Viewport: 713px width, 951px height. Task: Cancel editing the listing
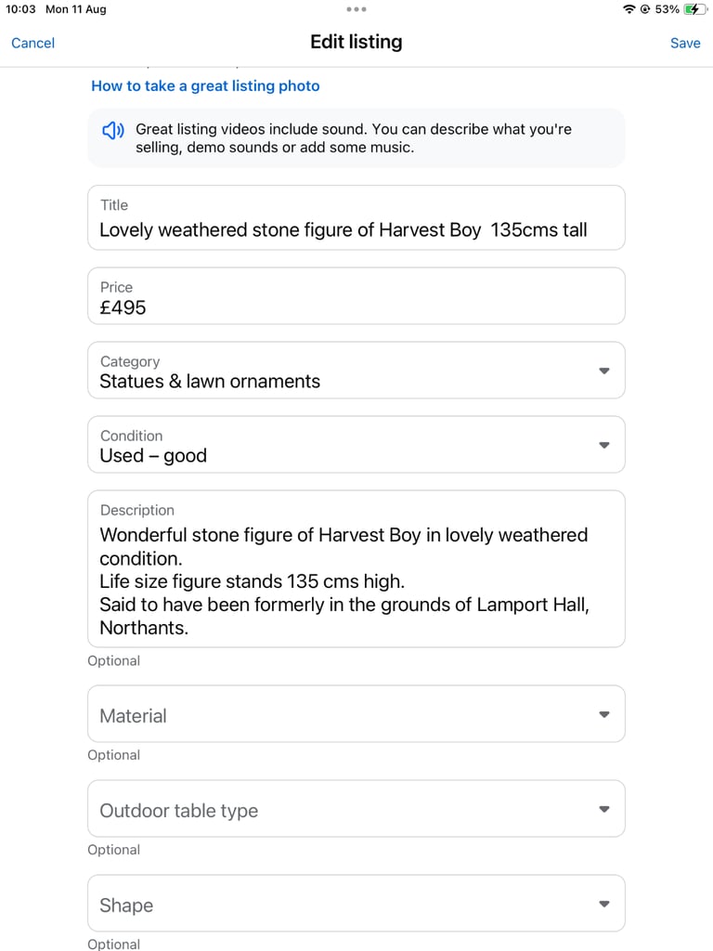32,43
